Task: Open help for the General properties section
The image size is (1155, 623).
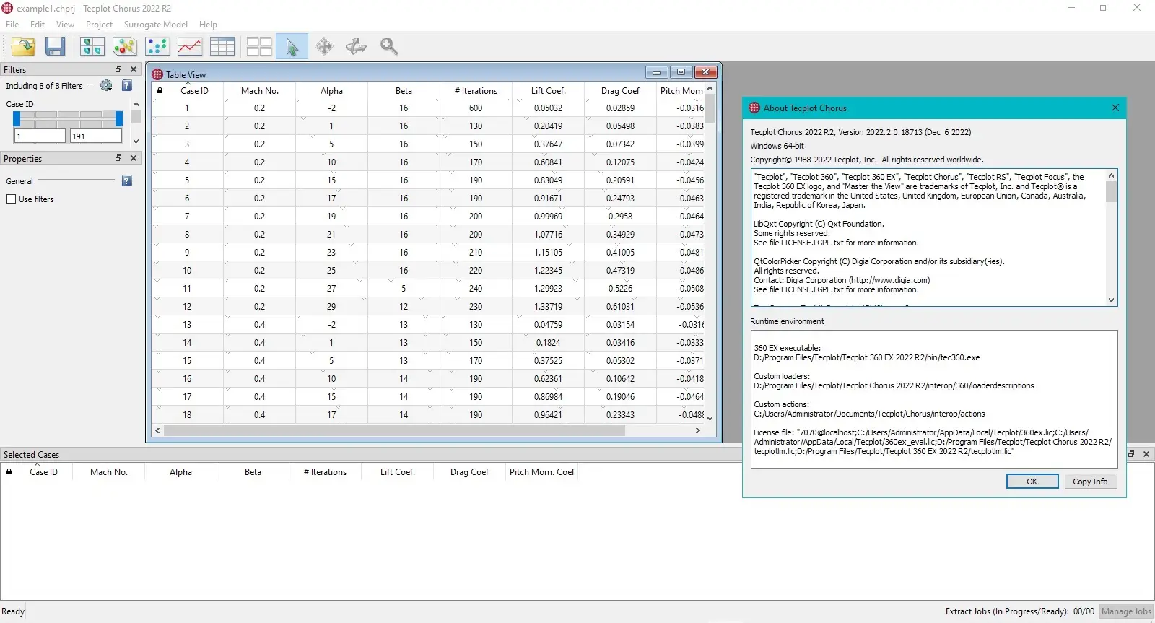Action: point(126,180)
